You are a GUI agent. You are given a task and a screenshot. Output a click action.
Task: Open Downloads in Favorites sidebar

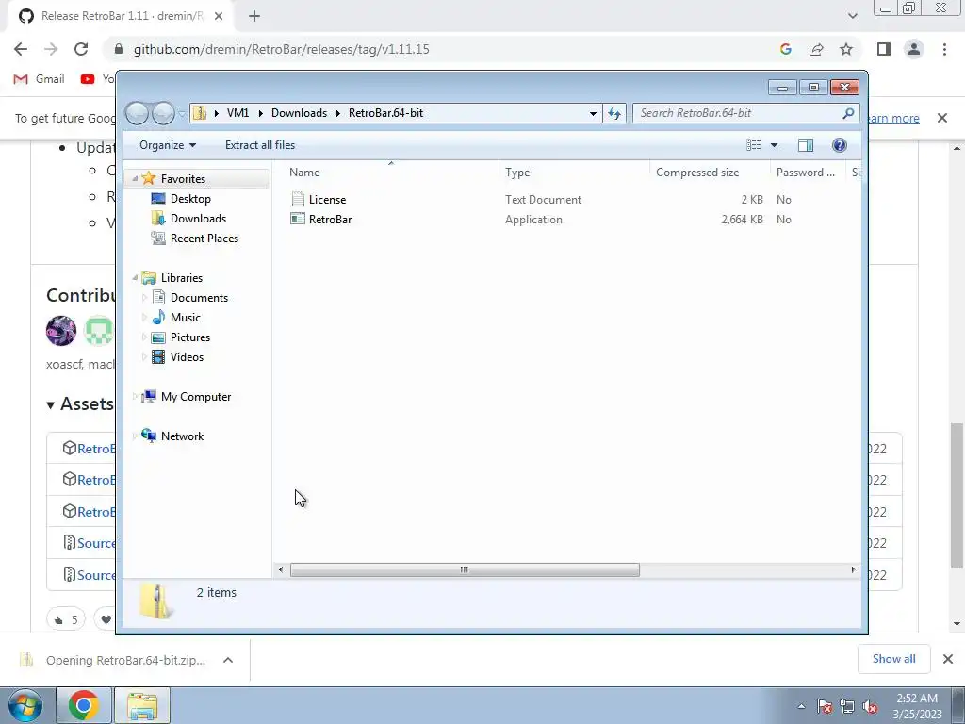tap(198, 219)
